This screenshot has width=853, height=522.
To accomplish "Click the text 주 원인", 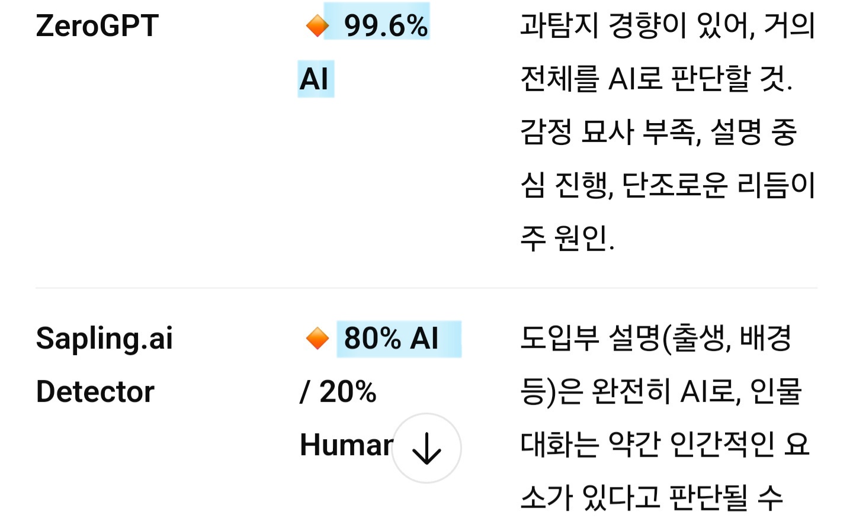I will pos(567,237).
